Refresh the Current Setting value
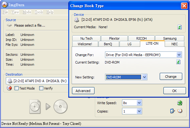This screenshot has width=190, height=128. coord(178,62)
